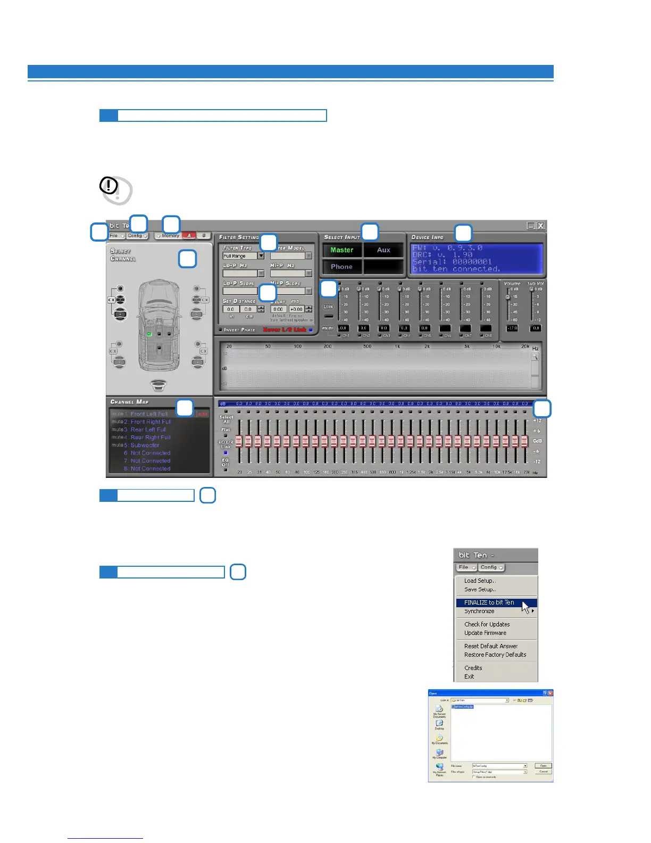Click the My Computer icon in the Open dialog
Screen dimensions: 651x843
(x=439, y=754)
